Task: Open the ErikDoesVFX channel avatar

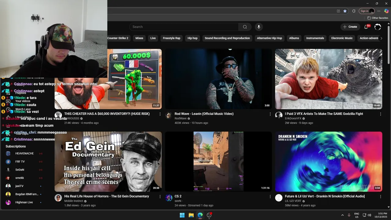Action: pyautogui.click(x=279, y=115)
